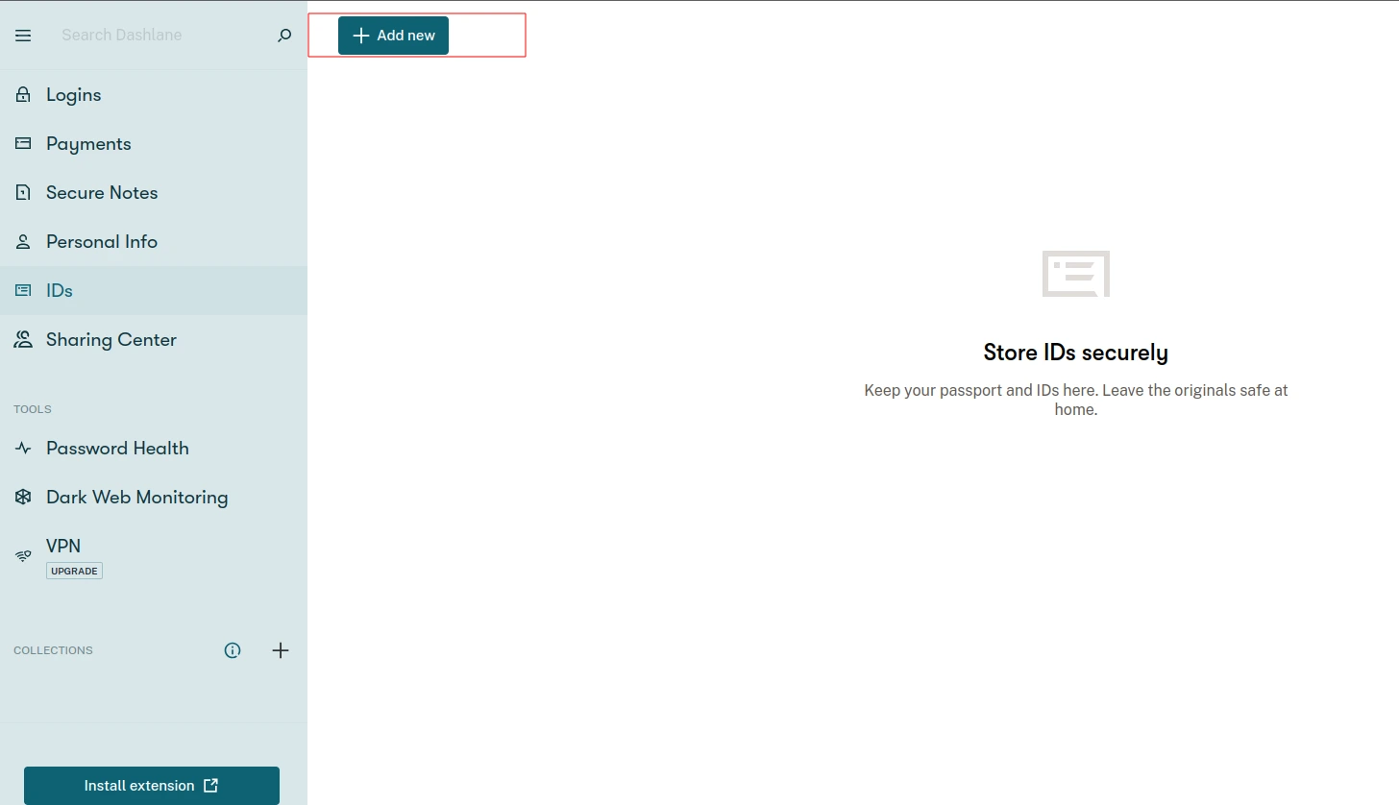Click the IDs card icon
The image size is (1399, 805).
click(x=23, y=291)
